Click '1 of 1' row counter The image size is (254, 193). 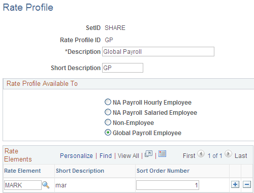click(215, 156)
